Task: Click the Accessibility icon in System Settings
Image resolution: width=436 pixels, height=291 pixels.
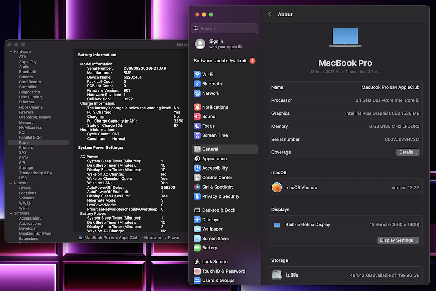Action: tap(197, 168)
